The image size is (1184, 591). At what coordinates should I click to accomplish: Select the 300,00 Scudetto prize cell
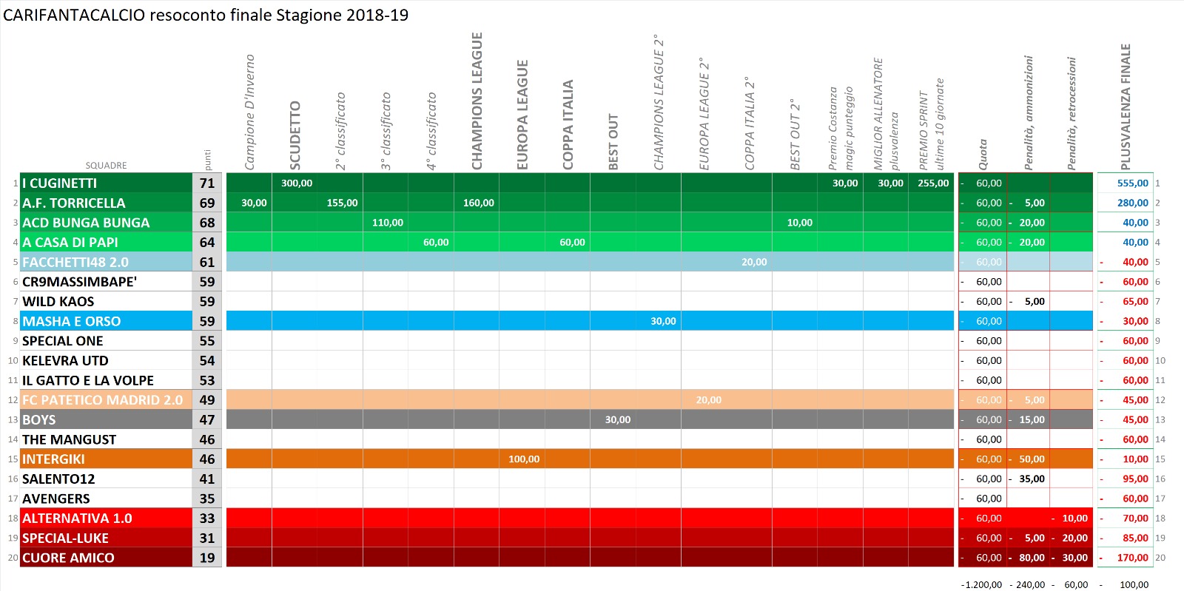(297, 183)
